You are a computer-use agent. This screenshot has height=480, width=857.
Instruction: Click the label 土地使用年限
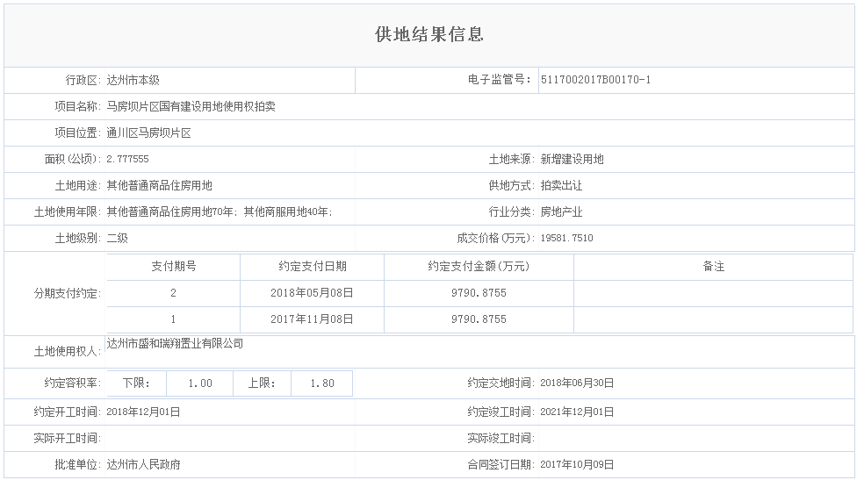pyautogui.click(x=68, y=211)
